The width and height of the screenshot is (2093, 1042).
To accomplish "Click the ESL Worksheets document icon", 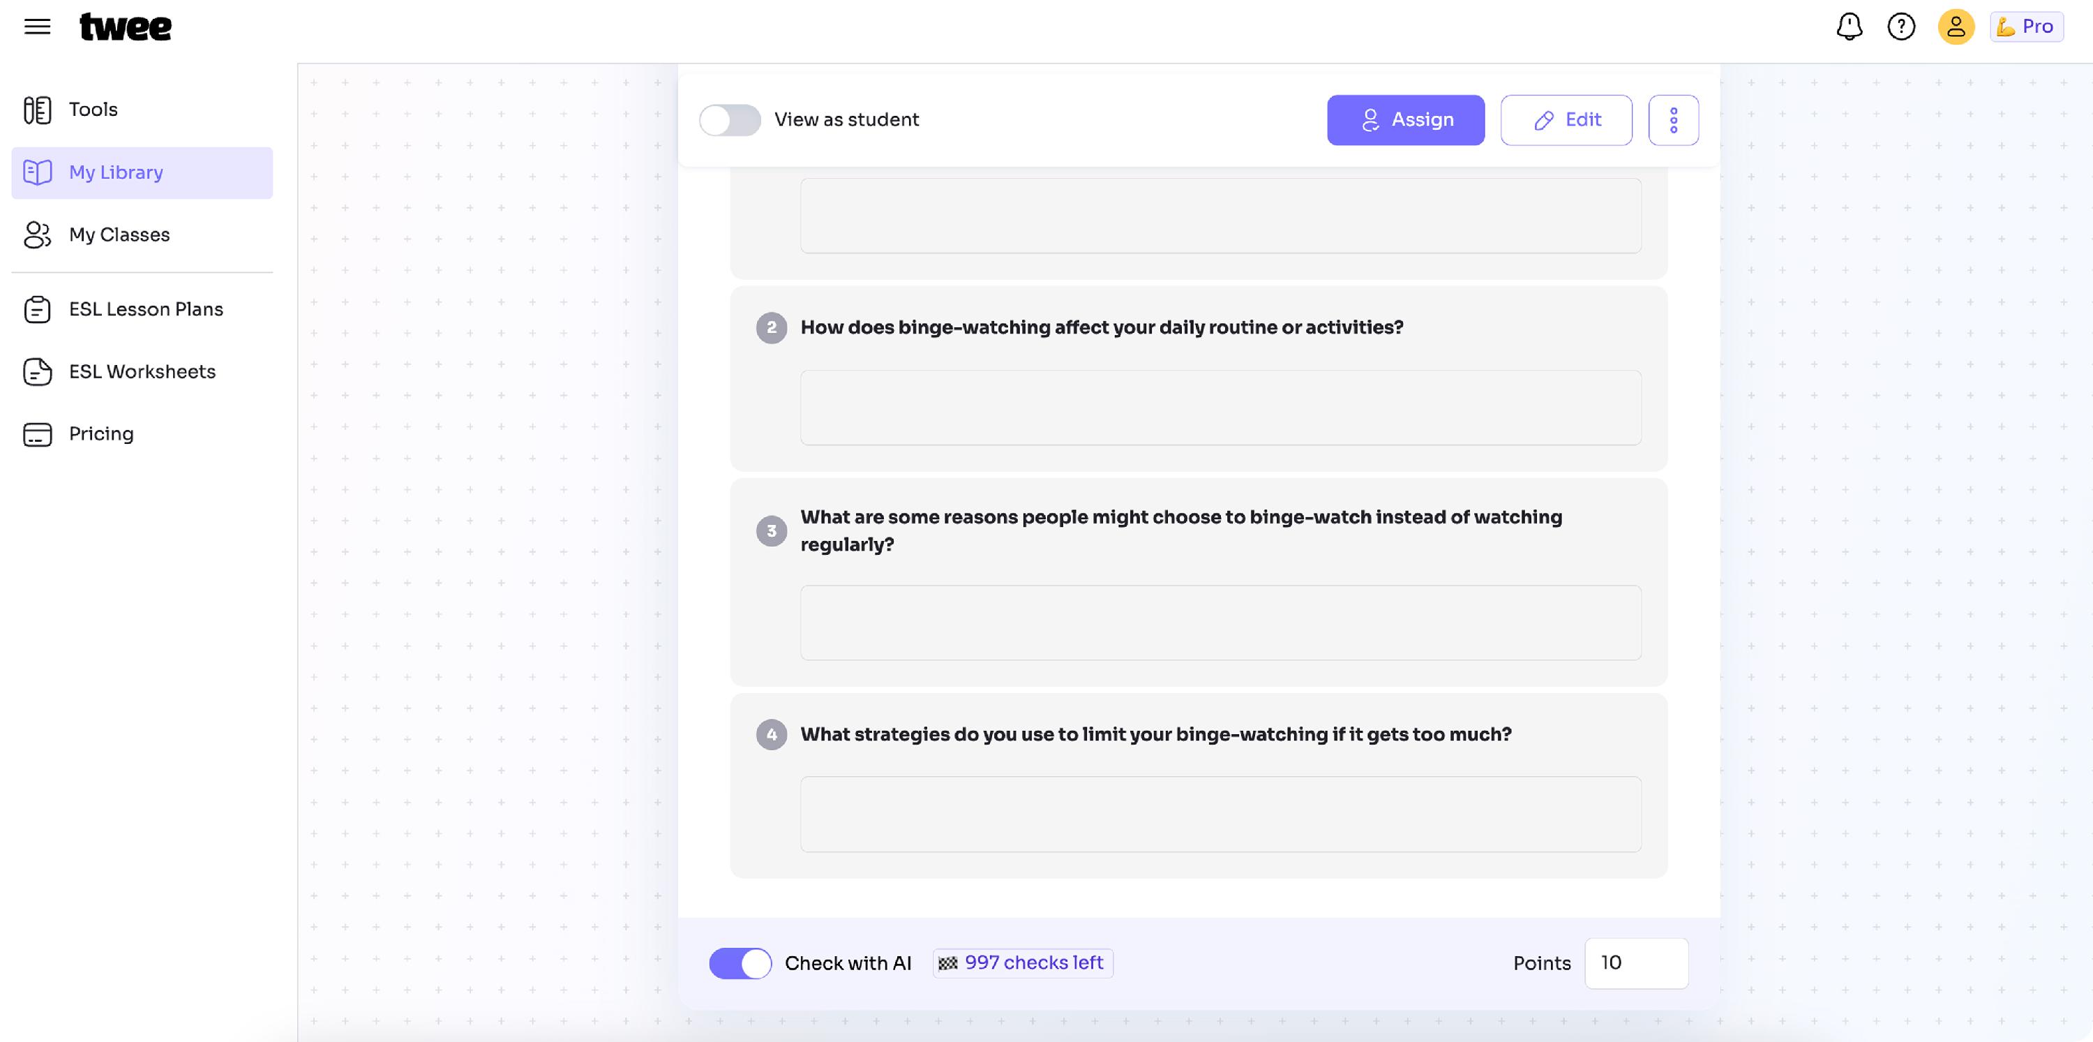I will pos(38,371).
